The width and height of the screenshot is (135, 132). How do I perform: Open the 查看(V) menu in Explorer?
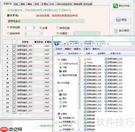coord(77,49)
